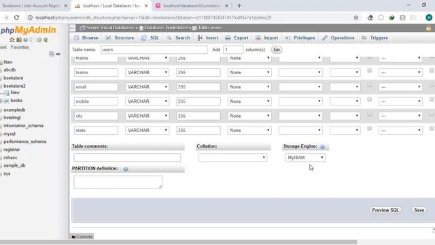Open default dropdown for mobile column
This screenshot has width=435, height=245.
tap(249, 101)
